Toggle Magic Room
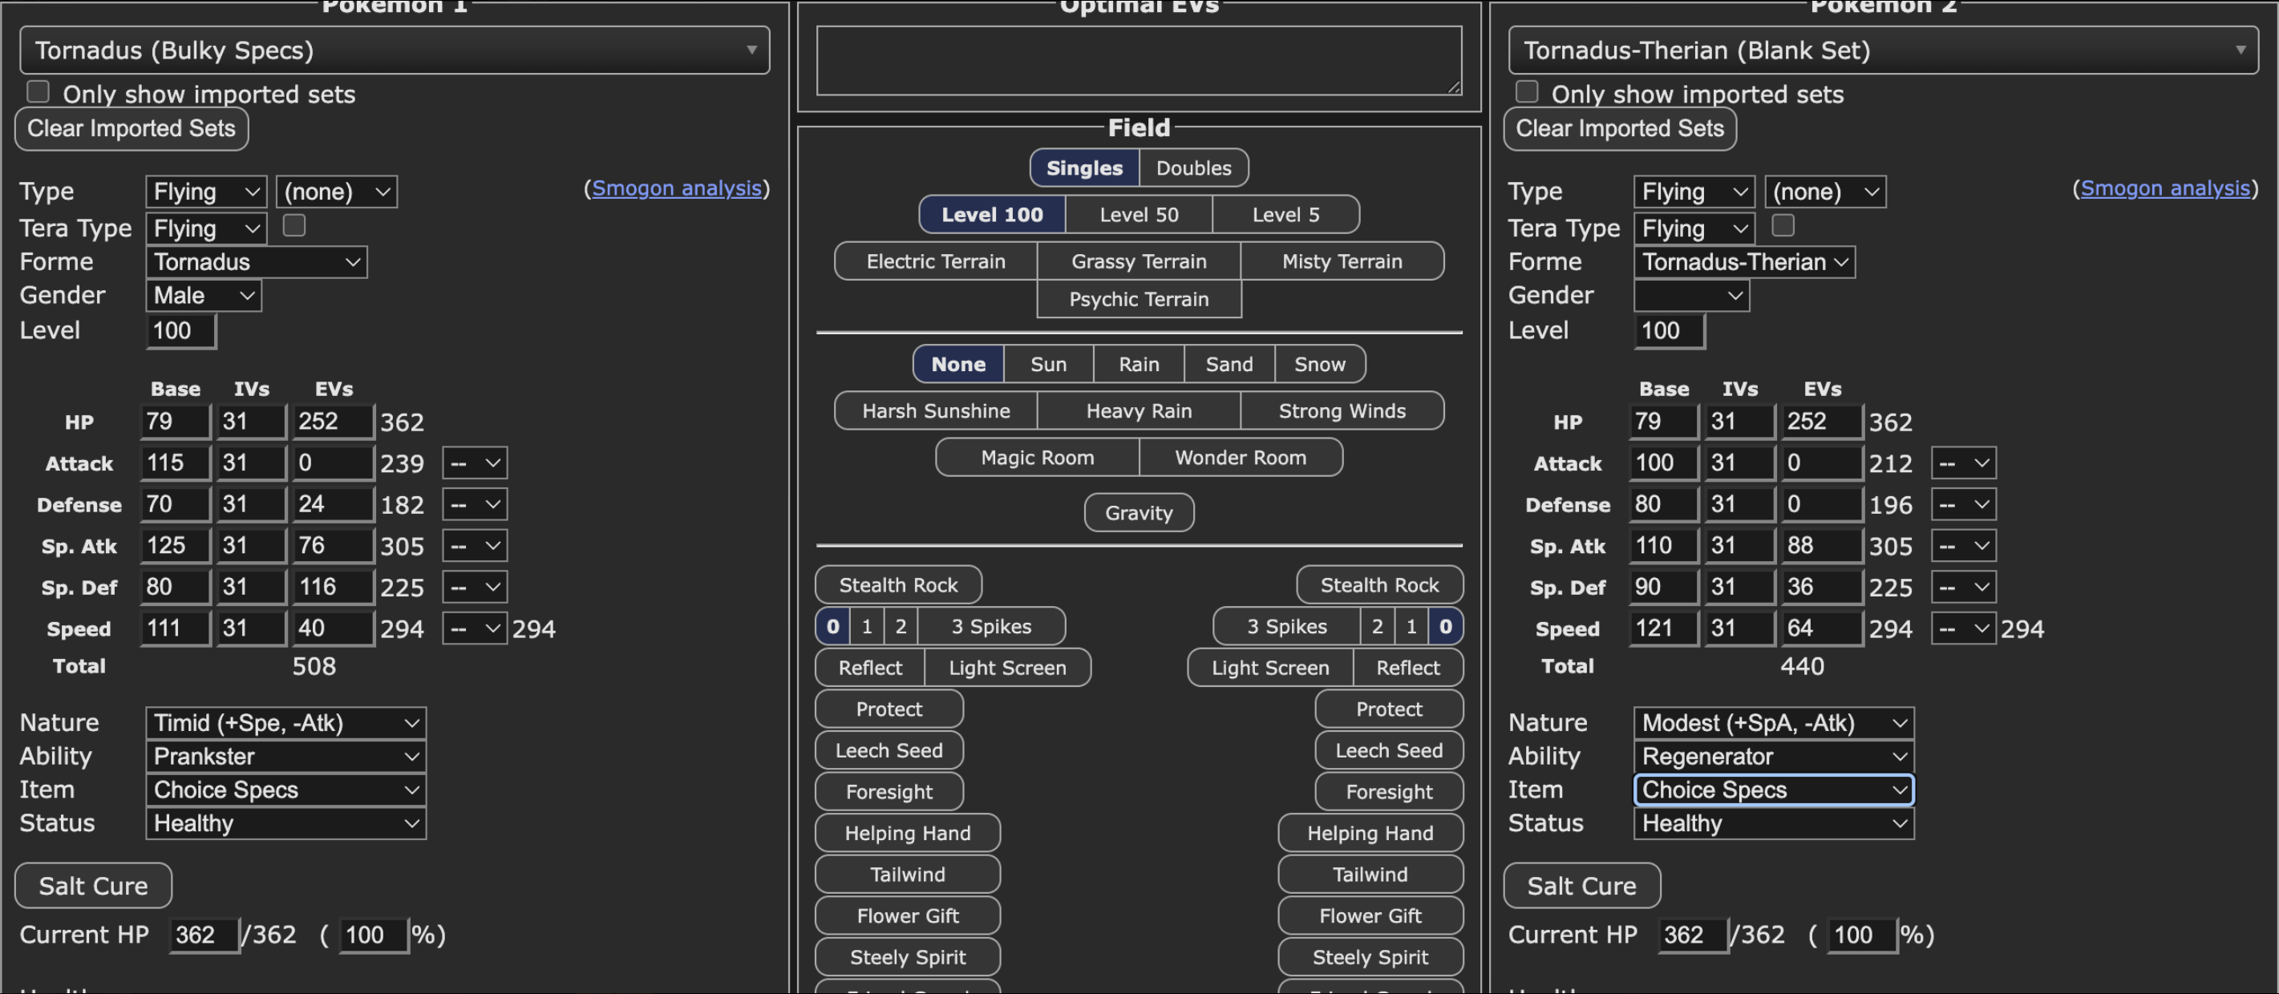Screen dimensions: 2279x994 [x=1037, y=457]
